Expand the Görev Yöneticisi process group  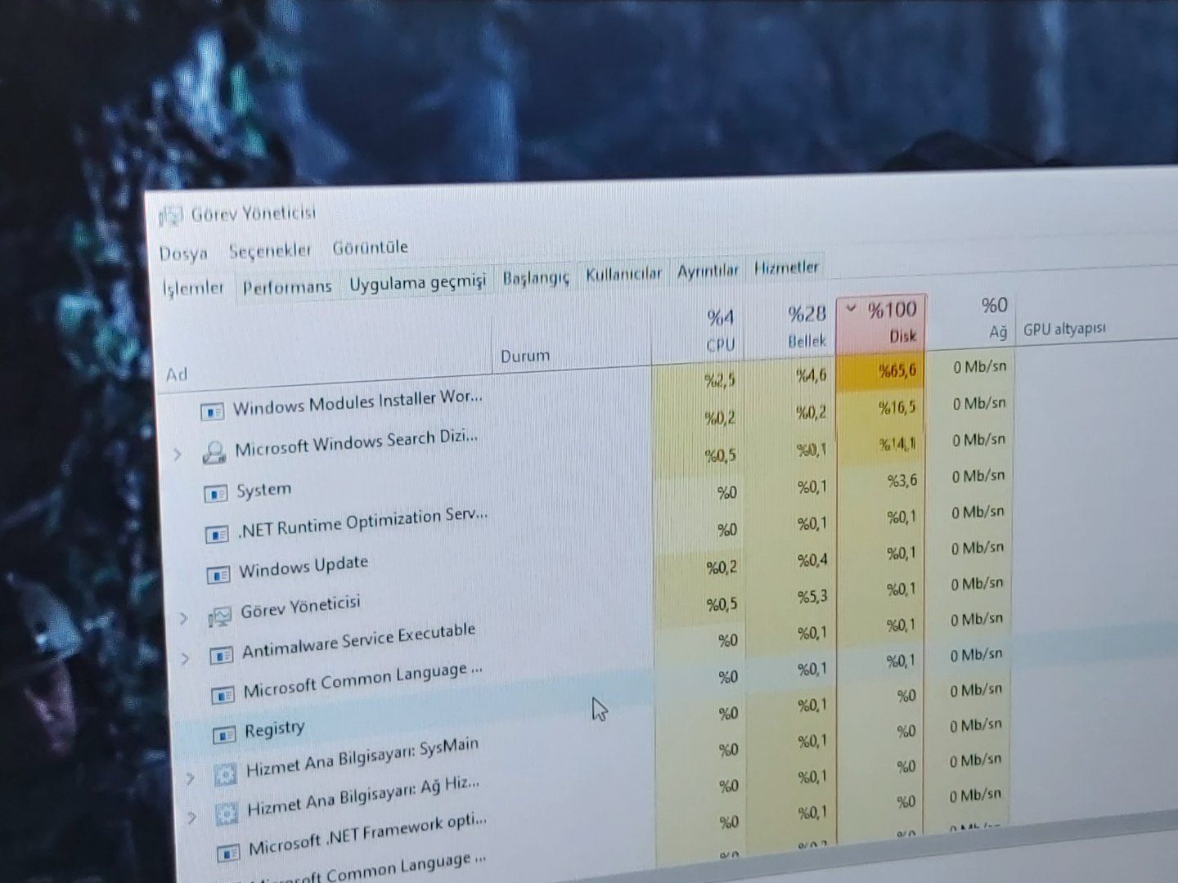point(183,618)
